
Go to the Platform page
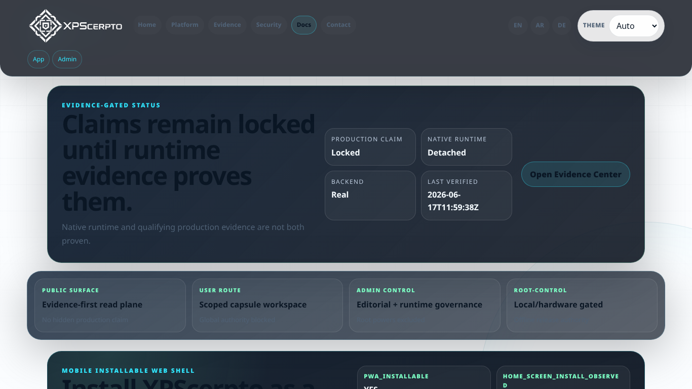pyautogui.click(x=185, y=25)
